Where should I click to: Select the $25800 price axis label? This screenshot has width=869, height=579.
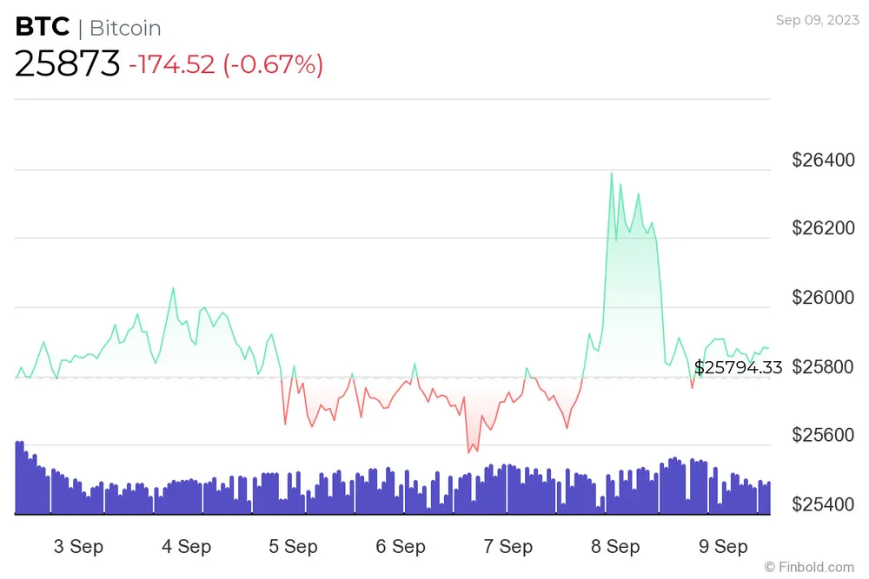point(823,366)
